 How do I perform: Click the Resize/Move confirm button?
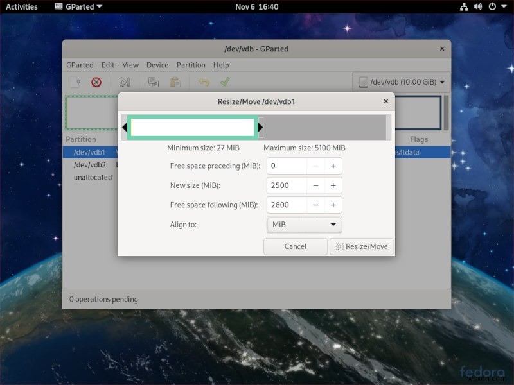362,246
